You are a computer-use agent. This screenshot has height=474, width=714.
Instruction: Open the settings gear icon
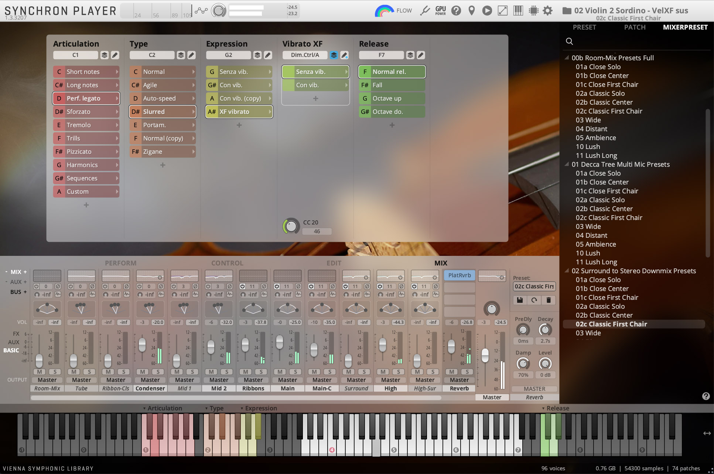(548, 11)
